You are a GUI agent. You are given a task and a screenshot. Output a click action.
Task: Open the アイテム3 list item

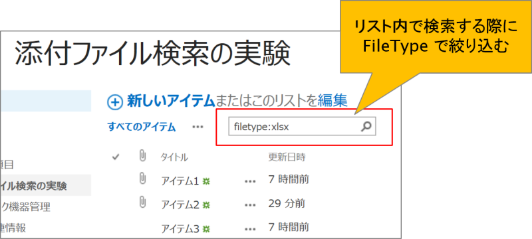[180, 229]
